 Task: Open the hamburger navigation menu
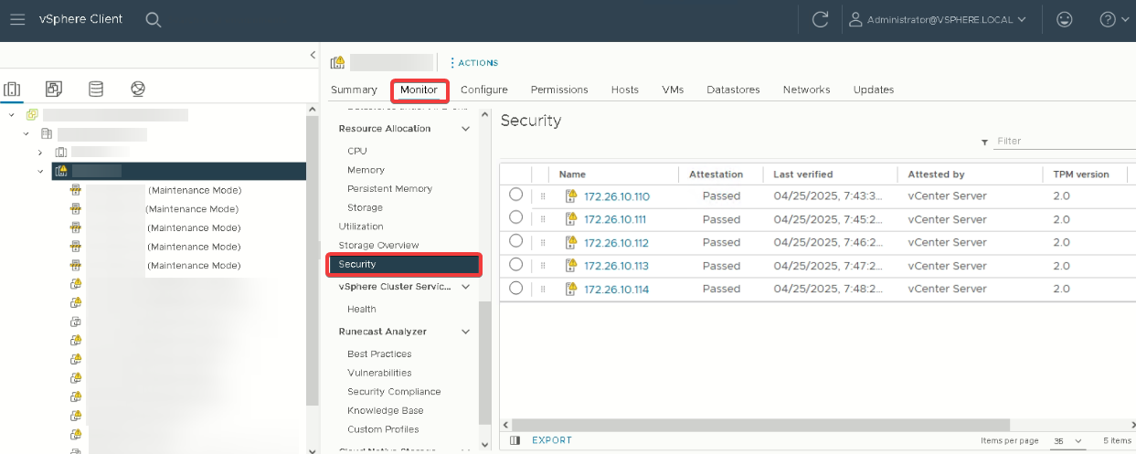click(17, 19)
